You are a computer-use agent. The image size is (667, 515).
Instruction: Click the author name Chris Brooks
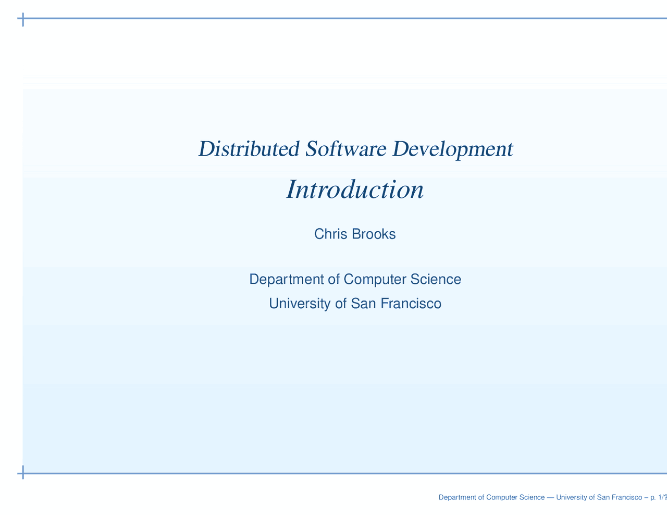click(x=355, y=234)
